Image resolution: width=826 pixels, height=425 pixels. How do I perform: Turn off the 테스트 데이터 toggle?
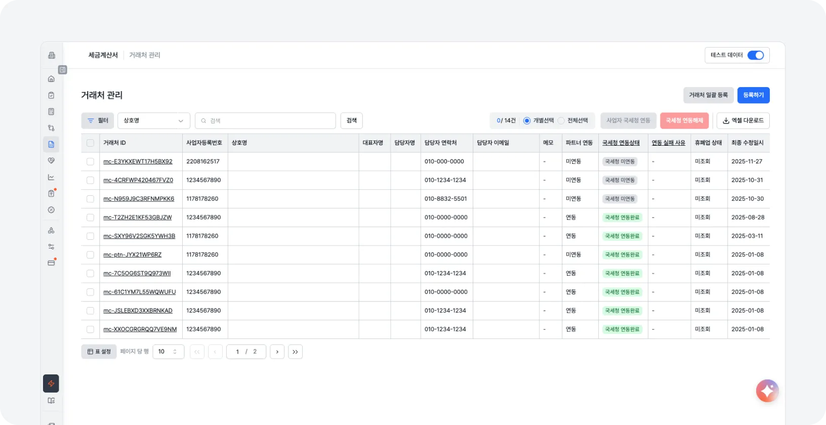click(755, 55)
